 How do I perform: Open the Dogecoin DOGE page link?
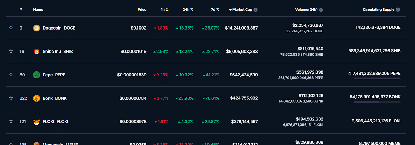click(59, 28)
